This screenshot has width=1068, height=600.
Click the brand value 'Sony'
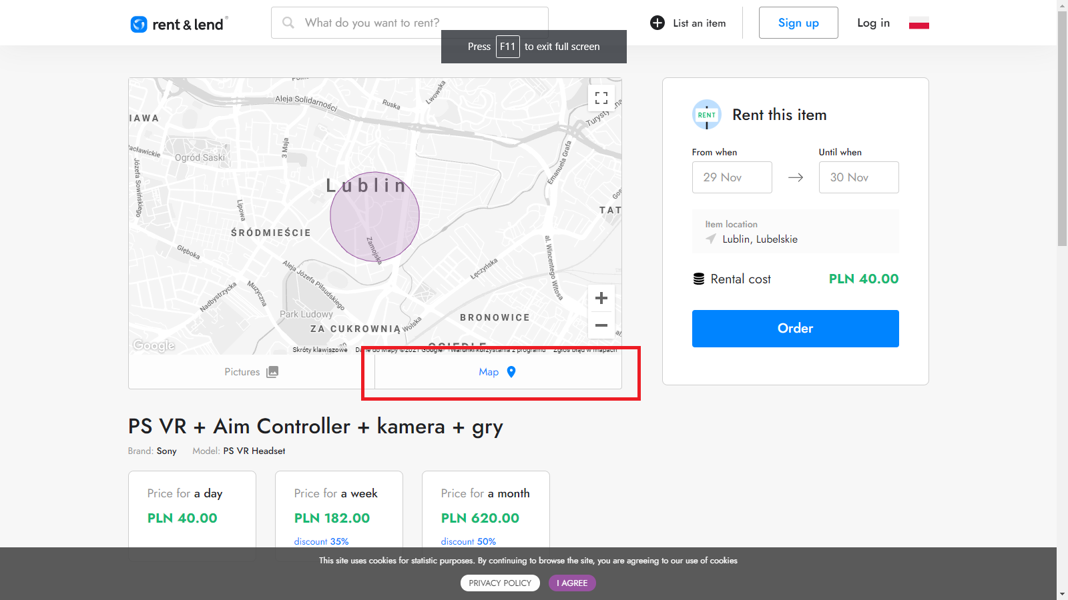(x=167, y=451)
